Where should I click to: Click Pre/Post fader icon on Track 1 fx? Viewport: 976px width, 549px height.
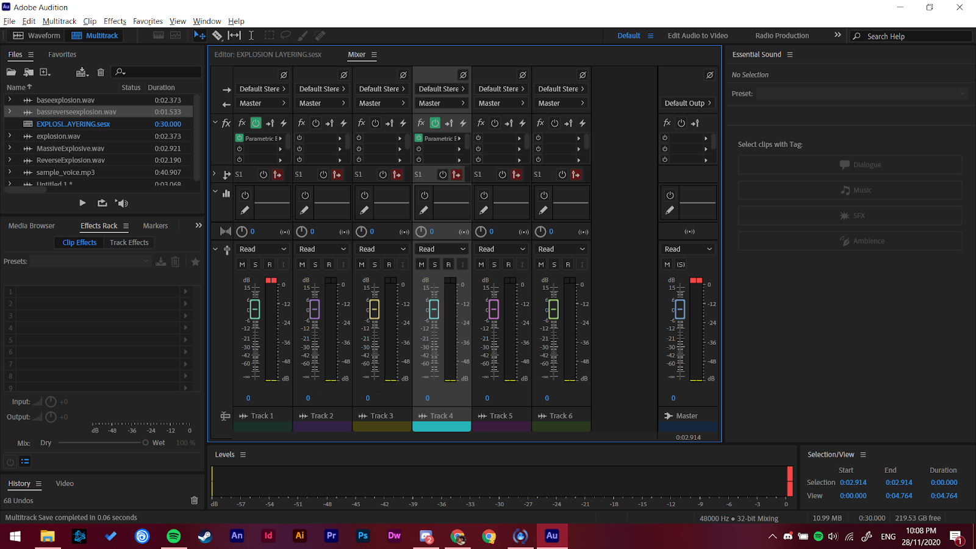(x=270, y=123)
